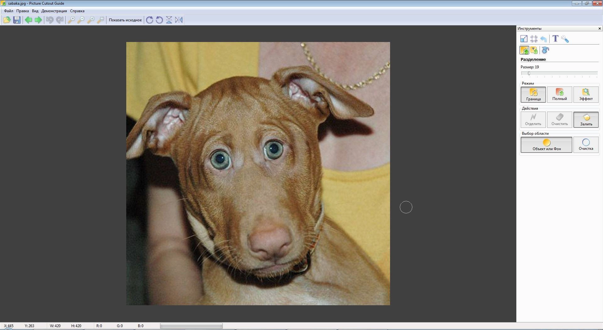Flip image horizontally icon
Image resolution: width=603 pixels, height=330 pixels.
[x=179, y=20]
